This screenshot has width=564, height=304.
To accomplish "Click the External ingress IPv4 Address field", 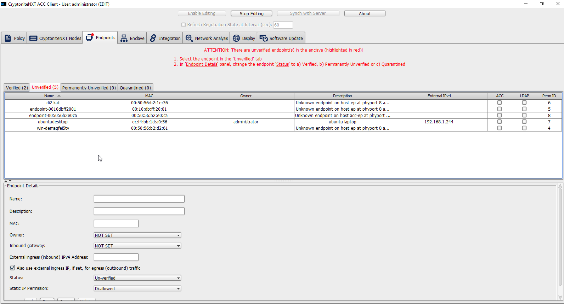I will [116, 257].
